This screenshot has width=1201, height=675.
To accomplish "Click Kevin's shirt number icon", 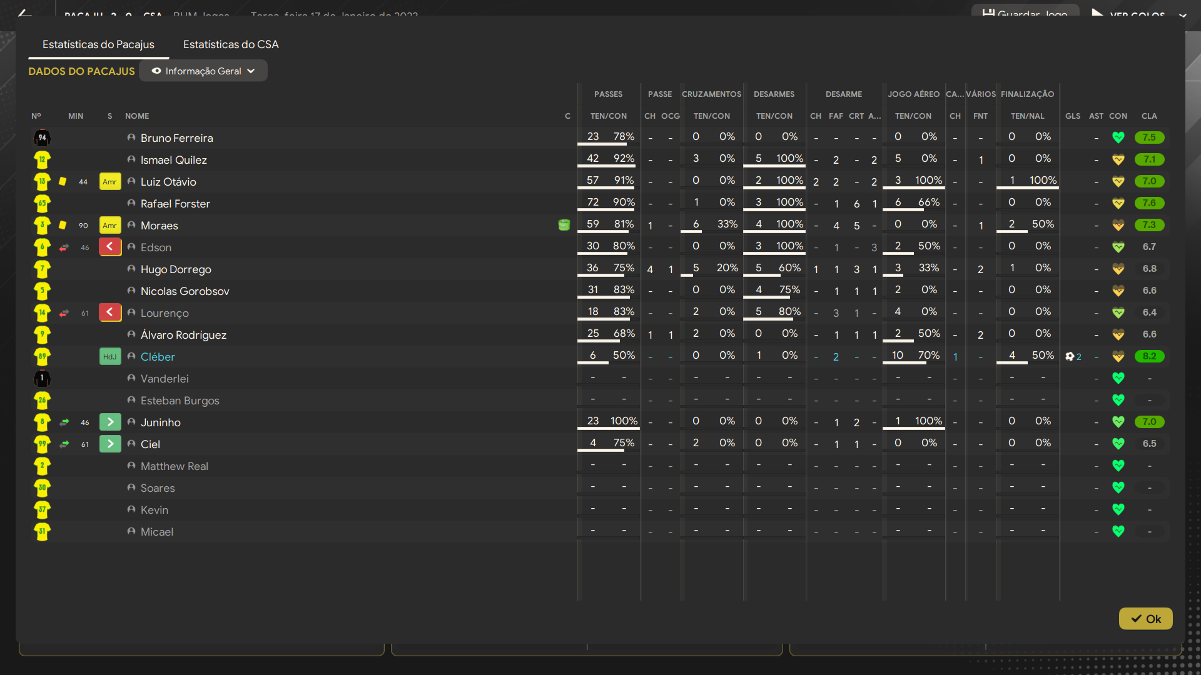I will (x=42, y=509).
